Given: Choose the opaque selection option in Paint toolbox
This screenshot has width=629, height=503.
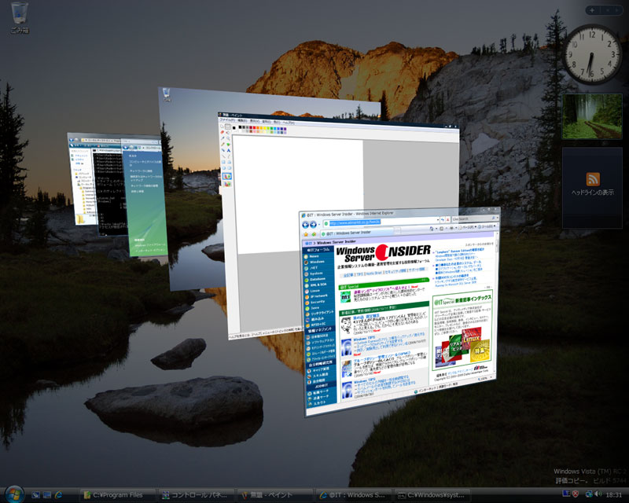Looking at the screenshot, I should (x=227, y=177).
